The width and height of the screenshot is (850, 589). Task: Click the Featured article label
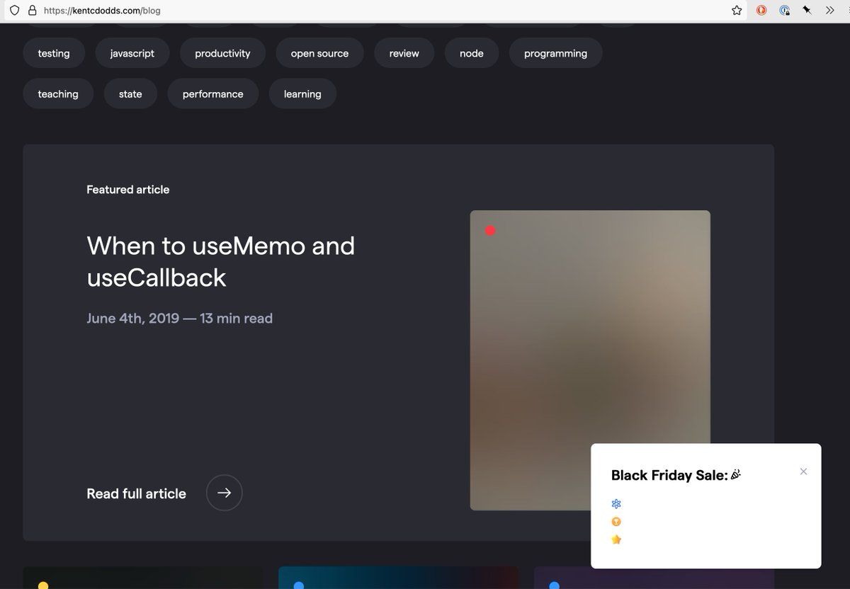[x=128, y=189]
